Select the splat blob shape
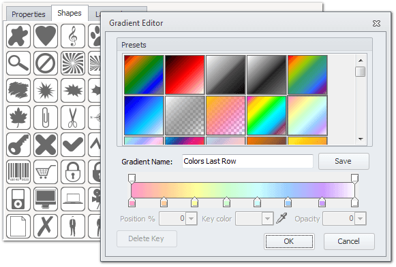 (18, 36)
